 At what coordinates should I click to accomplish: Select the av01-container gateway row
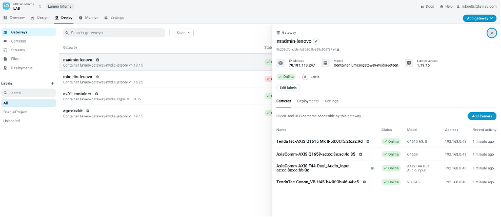(166, 96)
